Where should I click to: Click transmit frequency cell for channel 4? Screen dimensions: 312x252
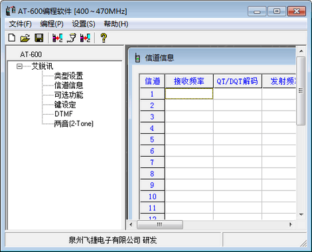coord(279,128)
